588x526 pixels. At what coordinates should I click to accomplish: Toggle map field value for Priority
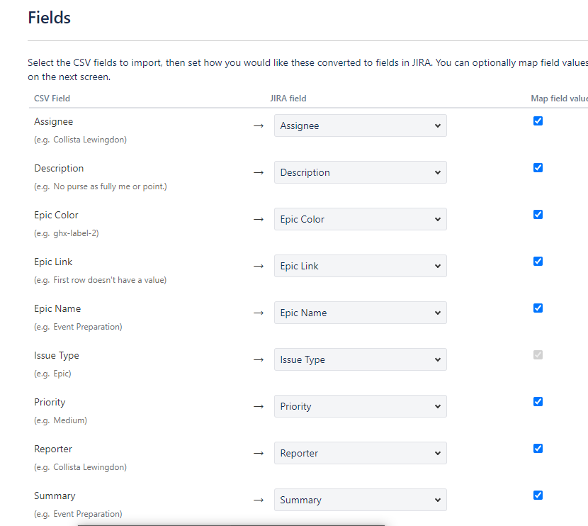pyautogui.click(x=538, y=401)
